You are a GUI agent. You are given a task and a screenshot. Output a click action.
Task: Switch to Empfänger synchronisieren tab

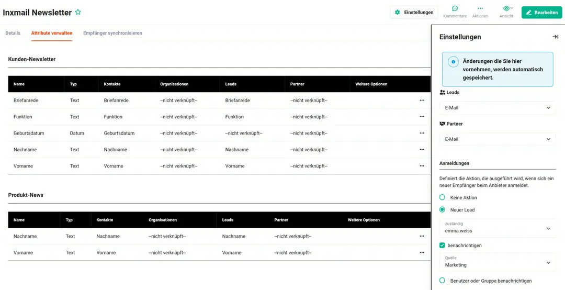(112, 33)
